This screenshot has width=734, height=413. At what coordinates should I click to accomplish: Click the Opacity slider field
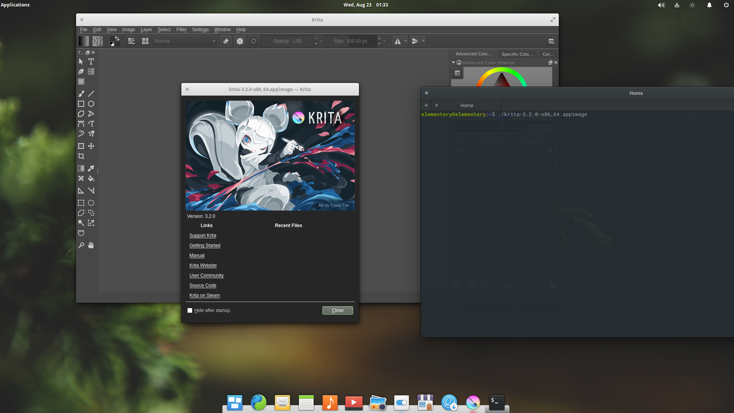[287, 41]
